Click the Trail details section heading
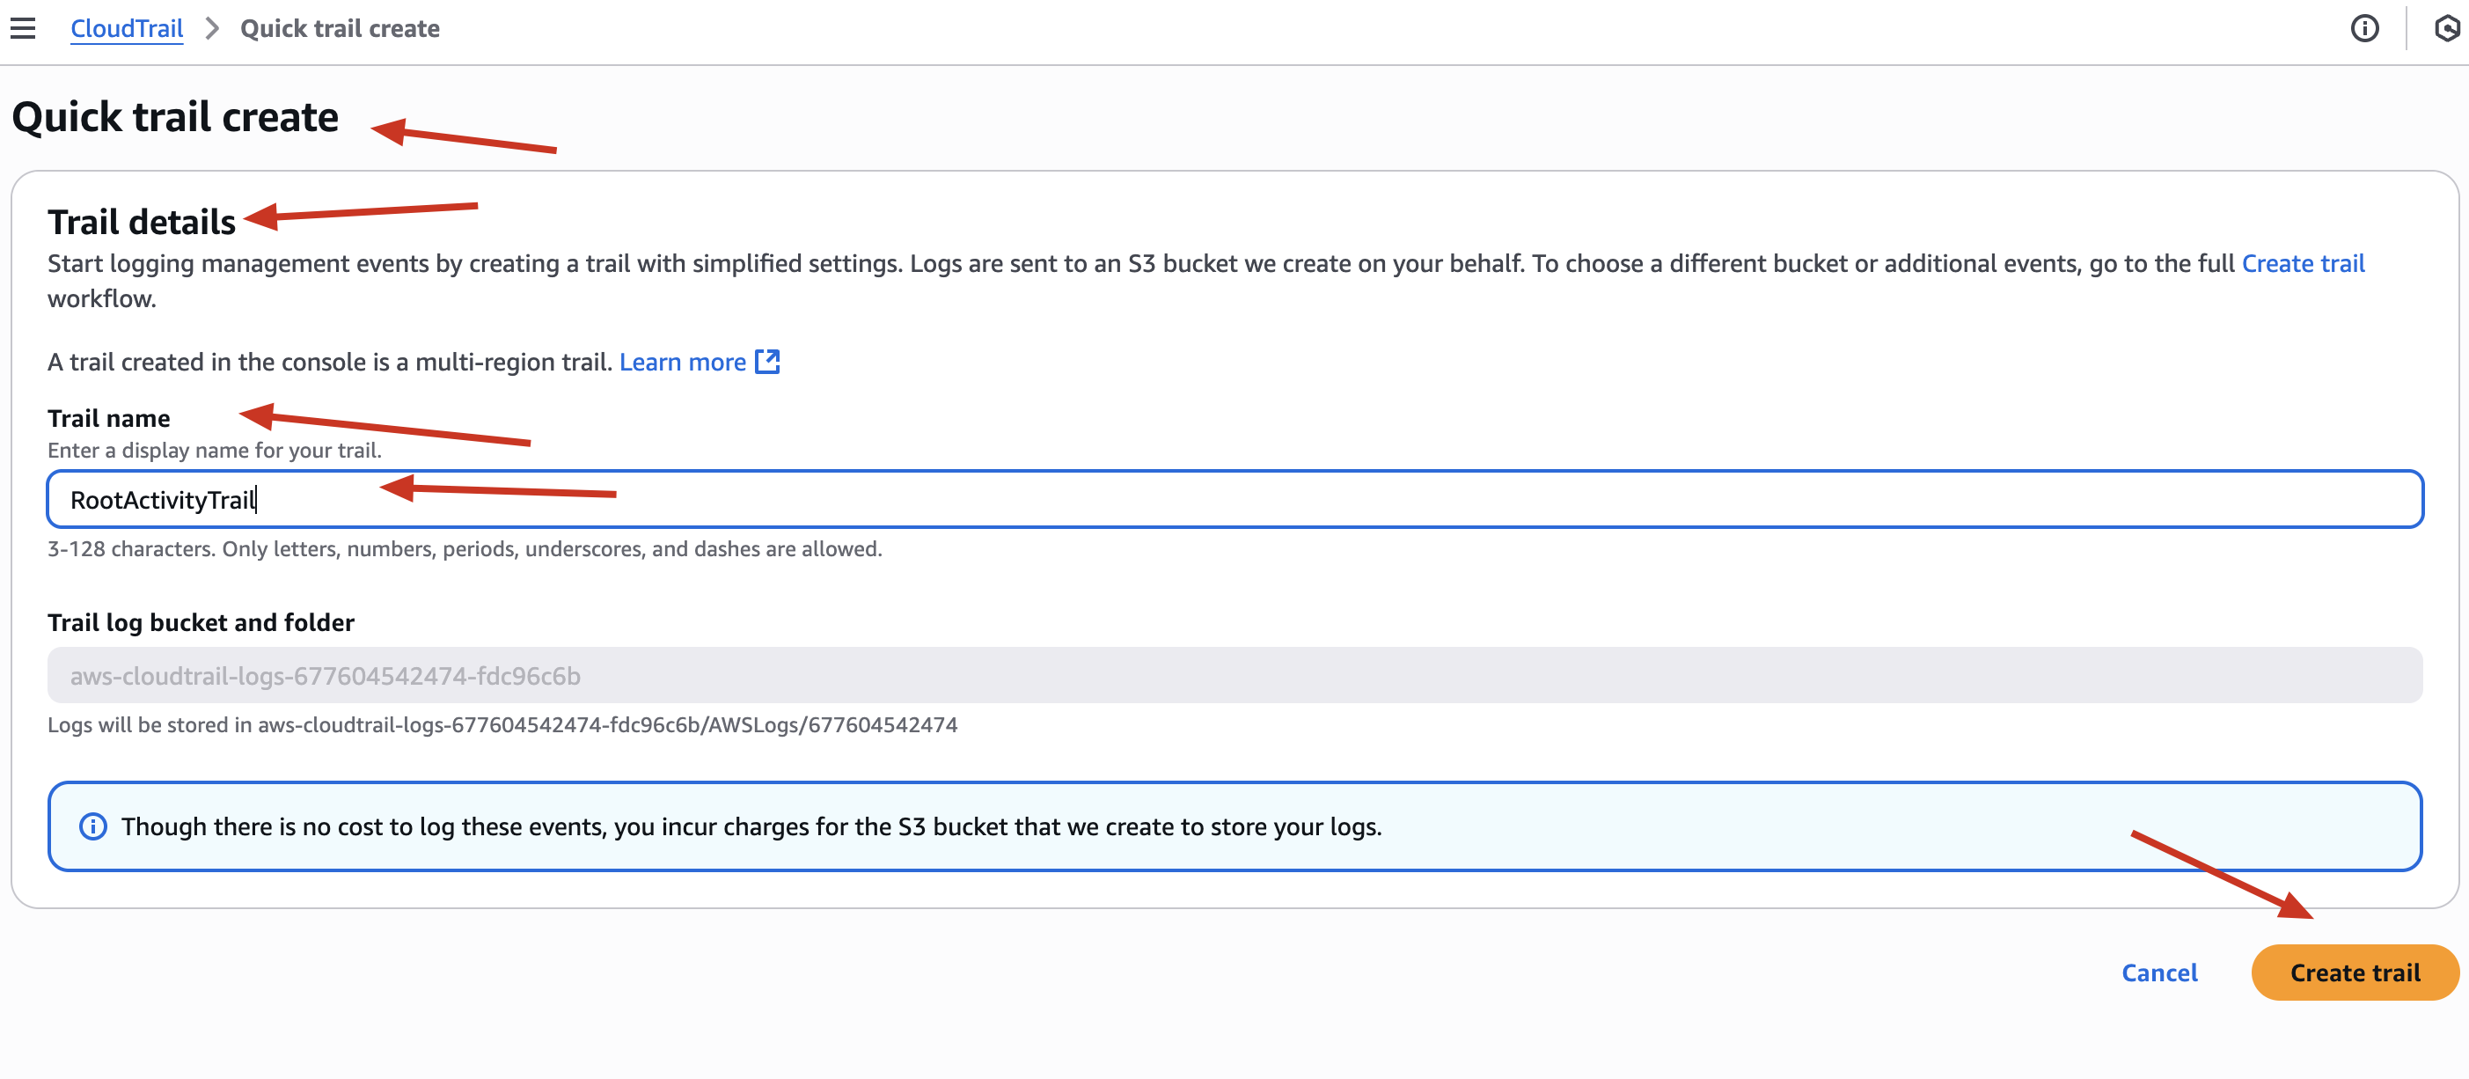Screen dimensions: 2469x1079 coord(142,223)
